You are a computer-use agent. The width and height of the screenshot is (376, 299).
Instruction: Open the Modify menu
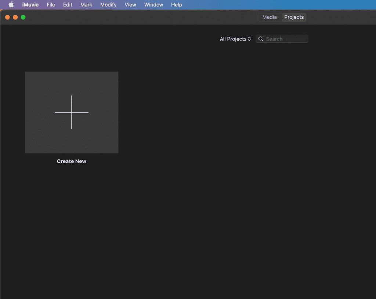click(x=108, y=4)
